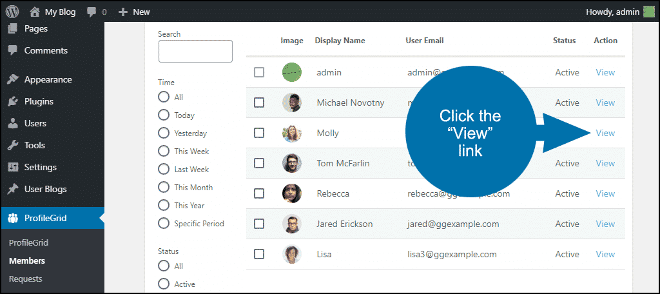Click the View link for Molly

(605, 133)
